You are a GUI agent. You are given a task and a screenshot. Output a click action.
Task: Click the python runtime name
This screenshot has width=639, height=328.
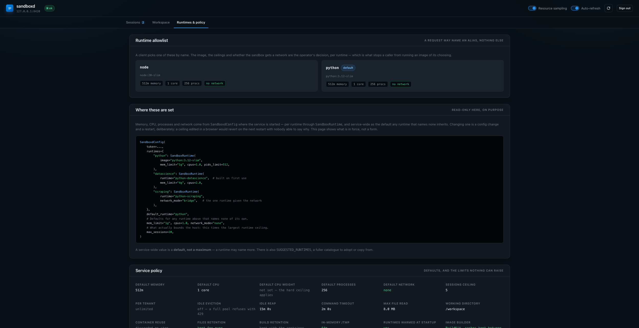[332, 68]
